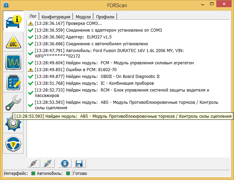Click the 'Готово' status bar text
Screen dimensions: 234x180
[x=80, y=174]
